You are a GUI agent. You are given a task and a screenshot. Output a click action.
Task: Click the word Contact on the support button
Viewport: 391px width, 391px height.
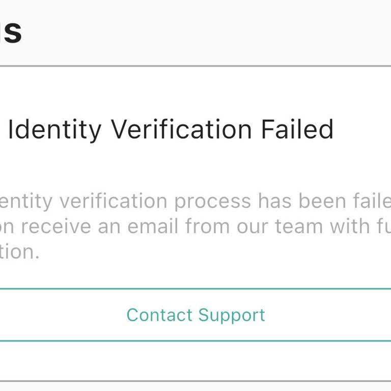click(x=159, y=315)
